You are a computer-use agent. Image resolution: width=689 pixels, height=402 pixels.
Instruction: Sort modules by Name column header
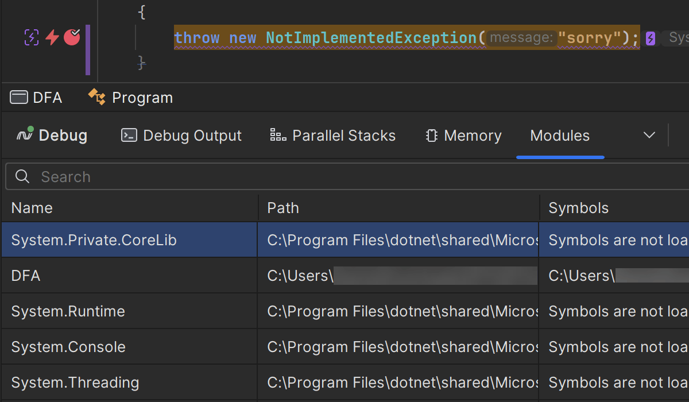pyautogui.click(x=32, y=208)
